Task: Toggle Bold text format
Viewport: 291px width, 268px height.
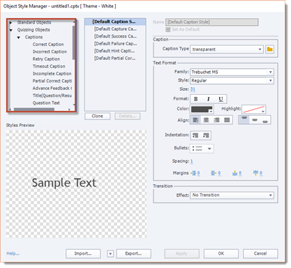Action: [196, 99]
